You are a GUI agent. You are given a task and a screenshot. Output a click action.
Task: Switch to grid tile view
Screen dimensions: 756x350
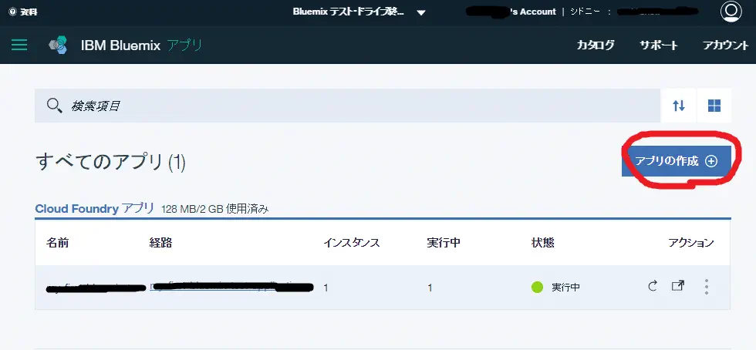coord(714,106)
